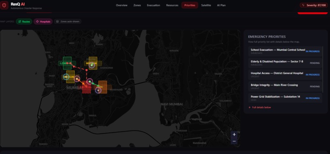This screenshot has height=154, width=330.
Task: Click IN PROGRESS status for School Evacuation
Action: pyautogui.click(x=312, y=51)
